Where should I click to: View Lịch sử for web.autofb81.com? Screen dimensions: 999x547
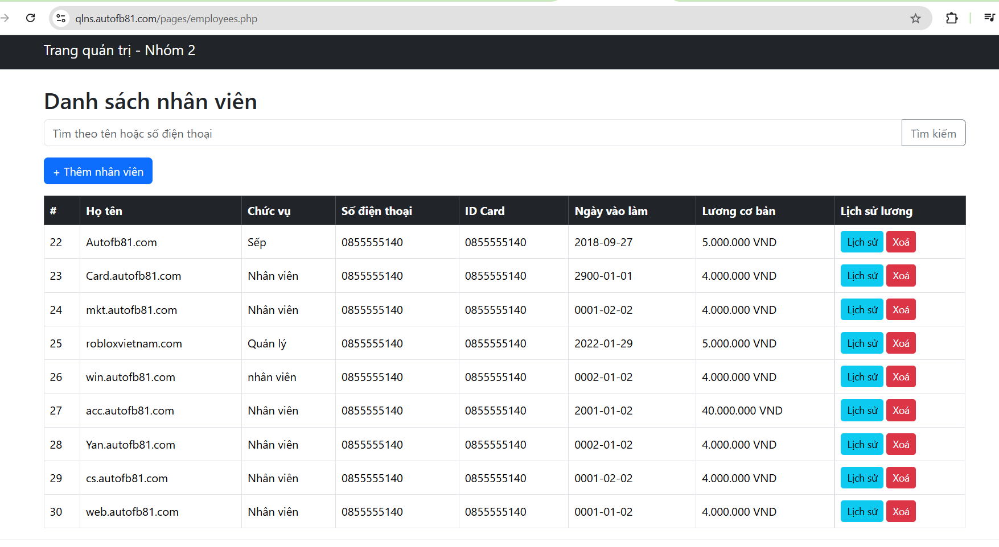[862, 512]
